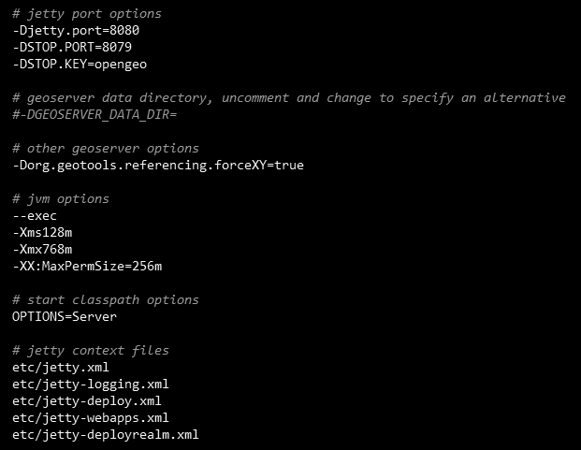Image resolution: width=581 pixels, height=450 pixels.
Task: Click the '# other geoserver options' comment
Action: [106, 149]
